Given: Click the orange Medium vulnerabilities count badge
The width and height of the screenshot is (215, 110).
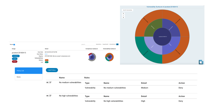Looking at the screenshot, I should point(47,60).
